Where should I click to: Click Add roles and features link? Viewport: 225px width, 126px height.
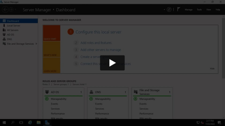click(x=96, y=43)
